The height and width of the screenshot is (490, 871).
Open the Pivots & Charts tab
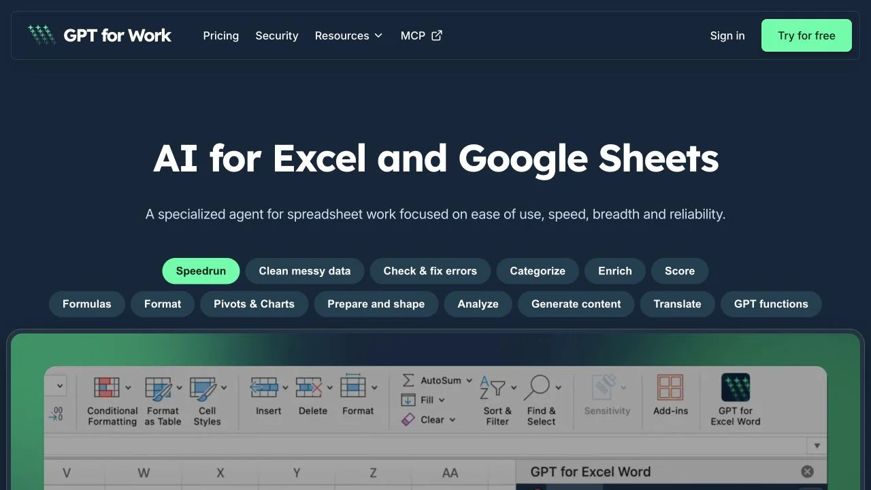coord(254,304)
